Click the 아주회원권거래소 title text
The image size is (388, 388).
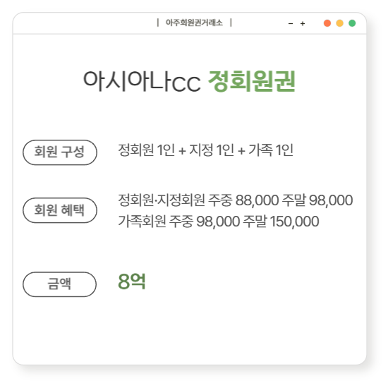point(194,23)
